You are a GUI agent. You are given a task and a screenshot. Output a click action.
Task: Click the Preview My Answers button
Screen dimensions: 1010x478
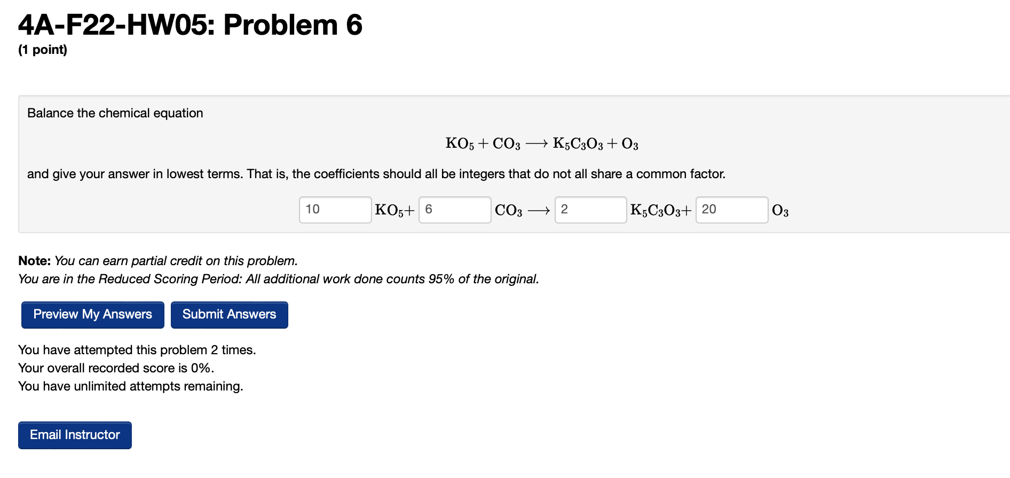[x=92, y=314]
